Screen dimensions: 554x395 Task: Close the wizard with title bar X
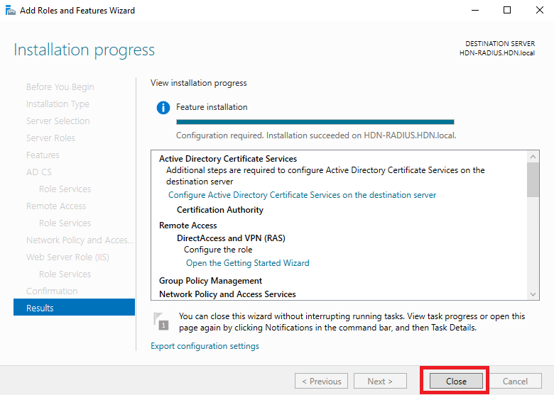coord(540,10)
